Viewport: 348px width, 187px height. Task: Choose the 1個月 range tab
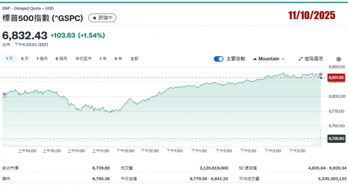coord(42,59)
